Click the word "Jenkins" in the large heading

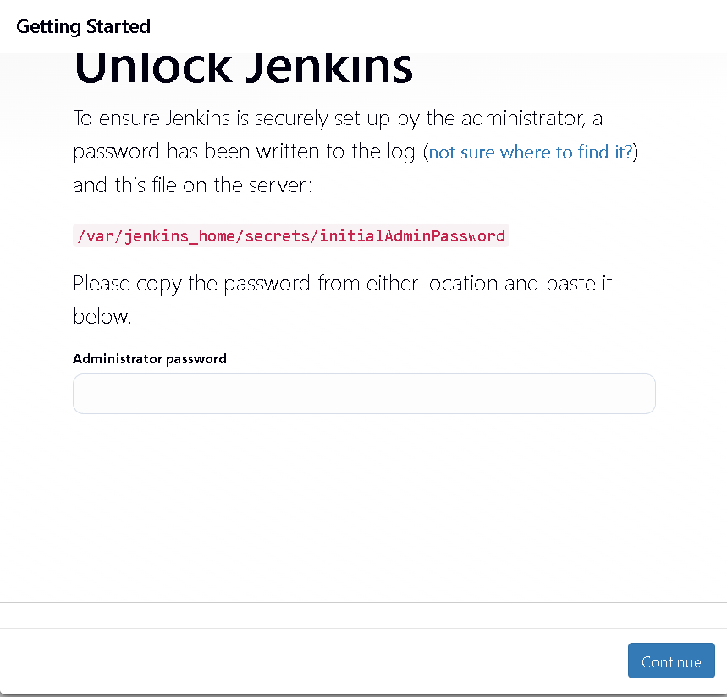329,69
